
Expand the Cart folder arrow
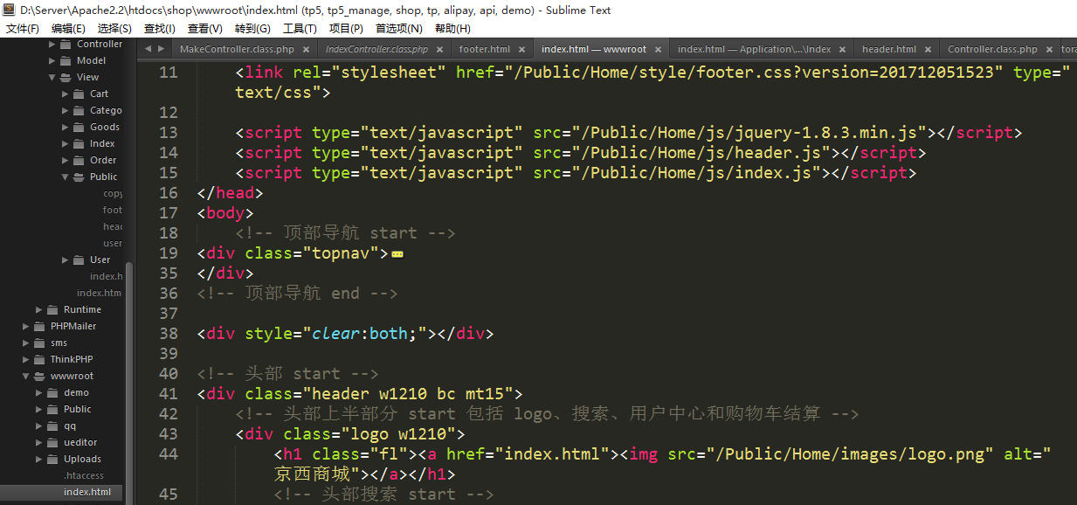click(x=66, y=94)
